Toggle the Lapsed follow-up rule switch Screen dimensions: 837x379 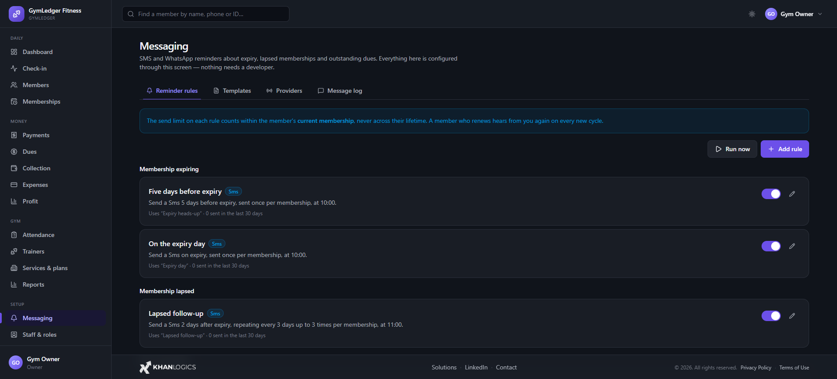pos(771,316)
